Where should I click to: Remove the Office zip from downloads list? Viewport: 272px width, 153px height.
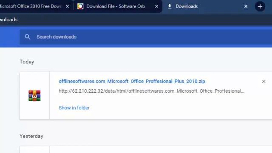pos(263,81)
